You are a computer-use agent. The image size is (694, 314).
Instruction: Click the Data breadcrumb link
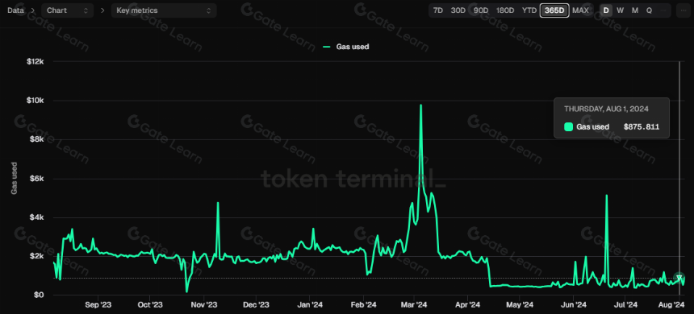15,10
